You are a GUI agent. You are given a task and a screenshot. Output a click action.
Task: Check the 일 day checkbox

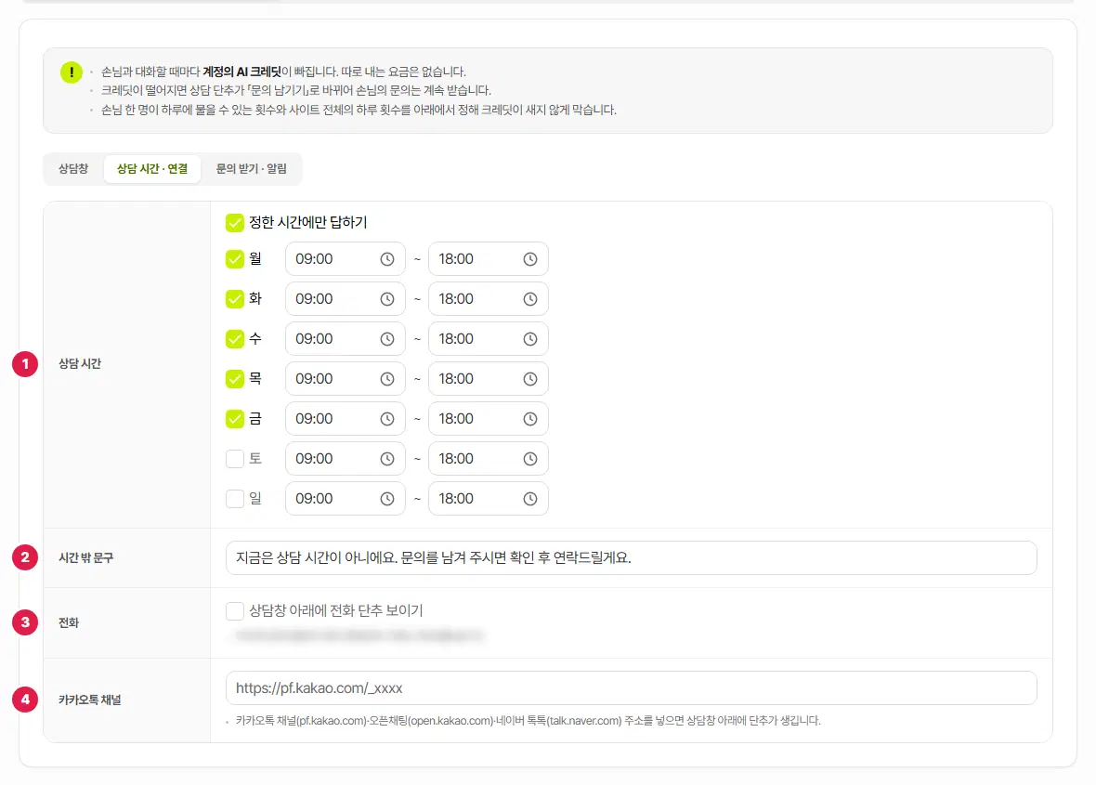[235, 498]
